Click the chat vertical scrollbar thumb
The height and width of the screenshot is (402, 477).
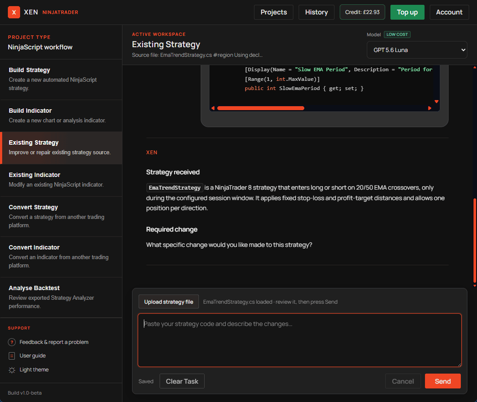(x=474, y=240)
